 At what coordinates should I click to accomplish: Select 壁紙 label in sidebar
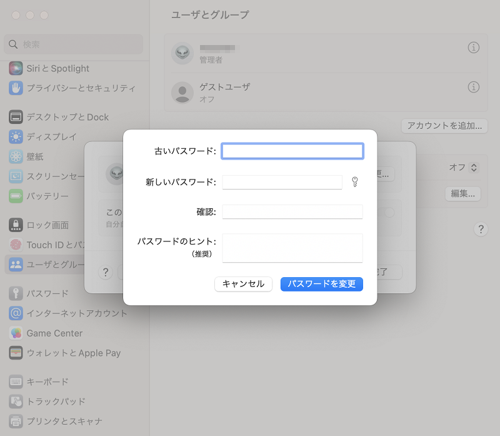(x=35, y=156)
